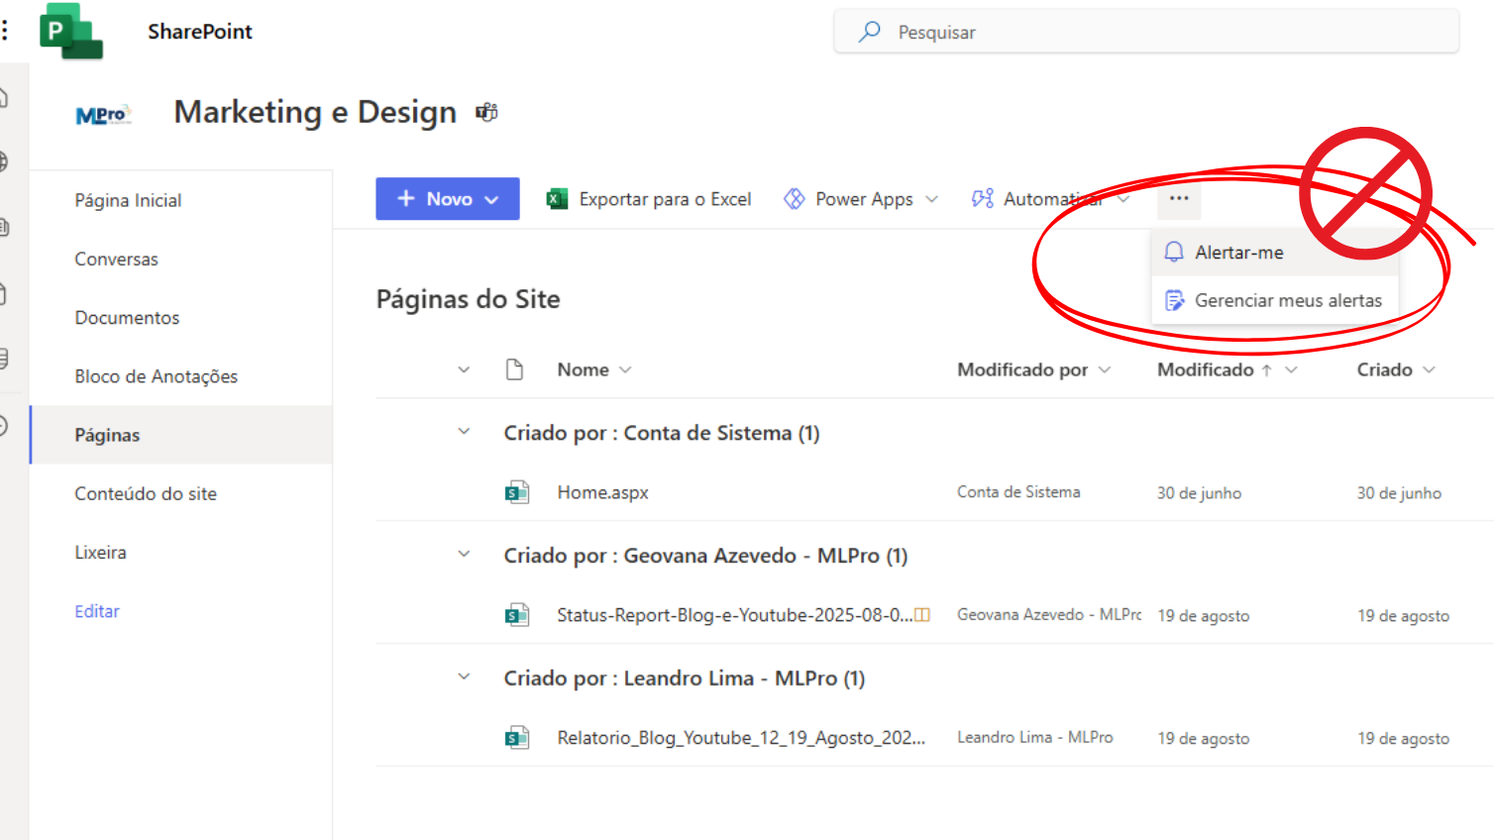
Task: Click the Home.aspx file icon
Action: click(x=516, y=492)
